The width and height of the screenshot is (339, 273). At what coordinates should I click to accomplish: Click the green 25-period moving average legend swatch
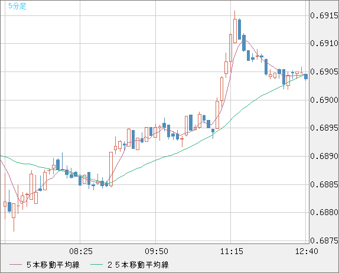tap(96, 265)
